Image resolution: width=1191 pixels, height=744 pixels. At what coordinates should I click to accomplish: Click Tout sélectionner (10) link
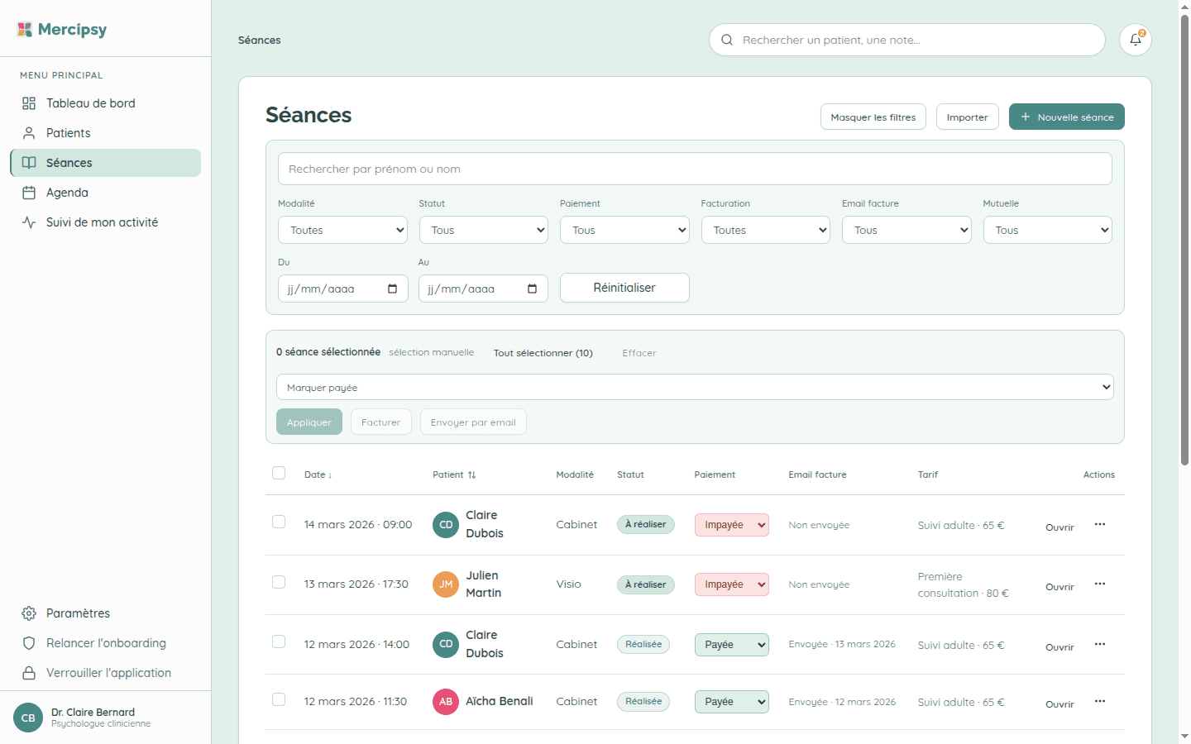click(x=543, y=353)
